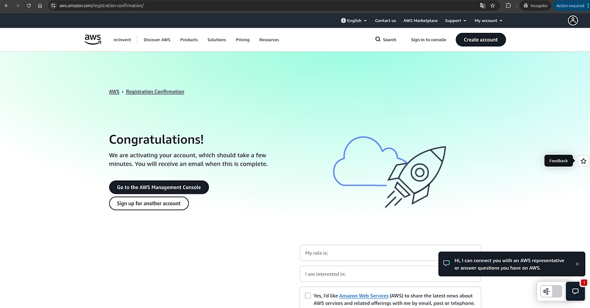The image size is (590, 308).
Task: Open the chat bubble icon with notification badge
Action: [575, 292]
